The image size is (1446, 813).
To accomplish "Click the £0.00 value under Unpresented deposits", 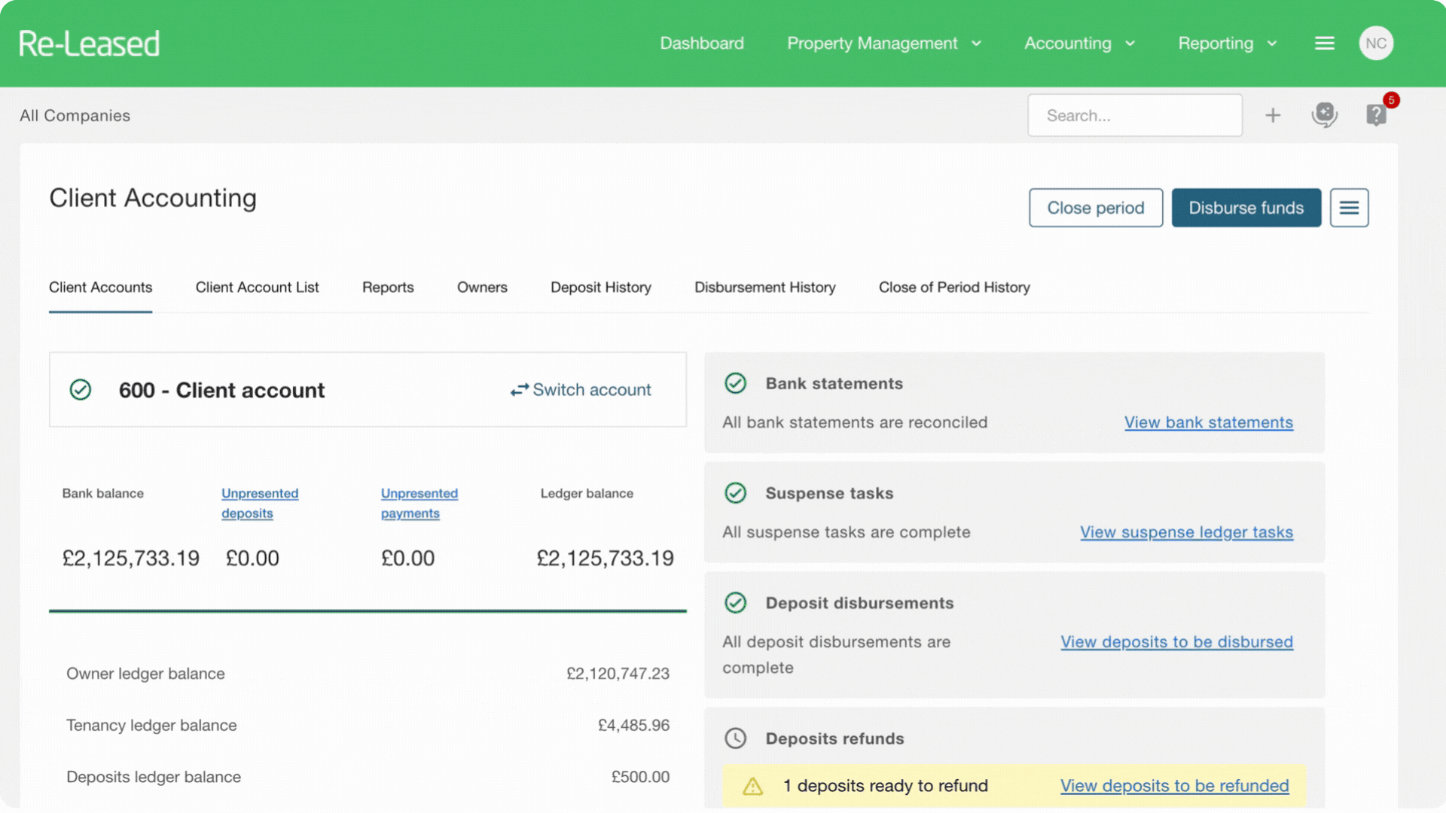I will tap(252, 558).
